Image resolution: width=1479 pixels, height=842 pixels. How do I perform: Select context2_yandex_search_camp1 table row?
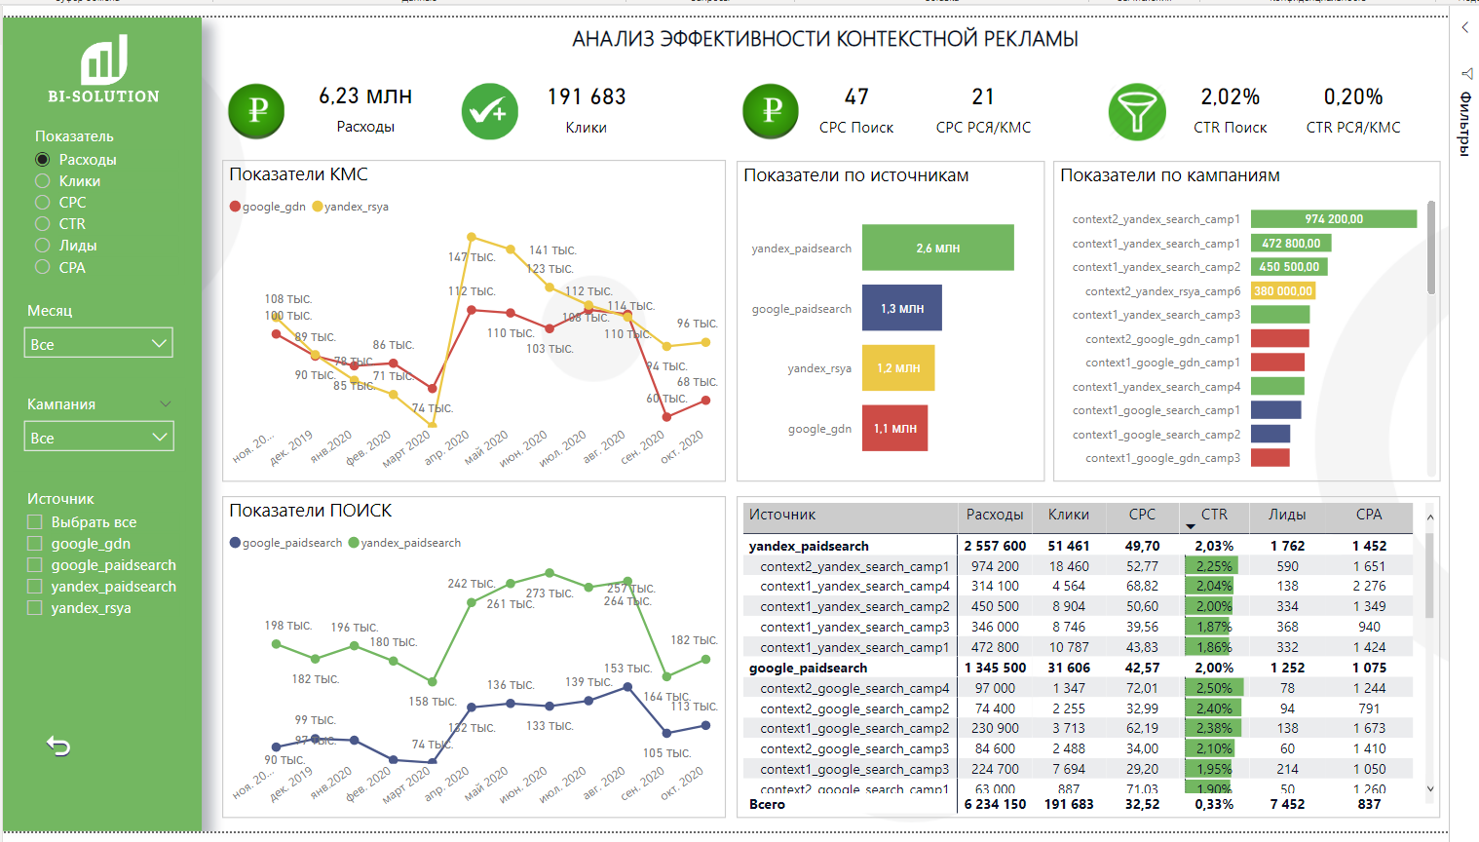tap(1079, 566)
